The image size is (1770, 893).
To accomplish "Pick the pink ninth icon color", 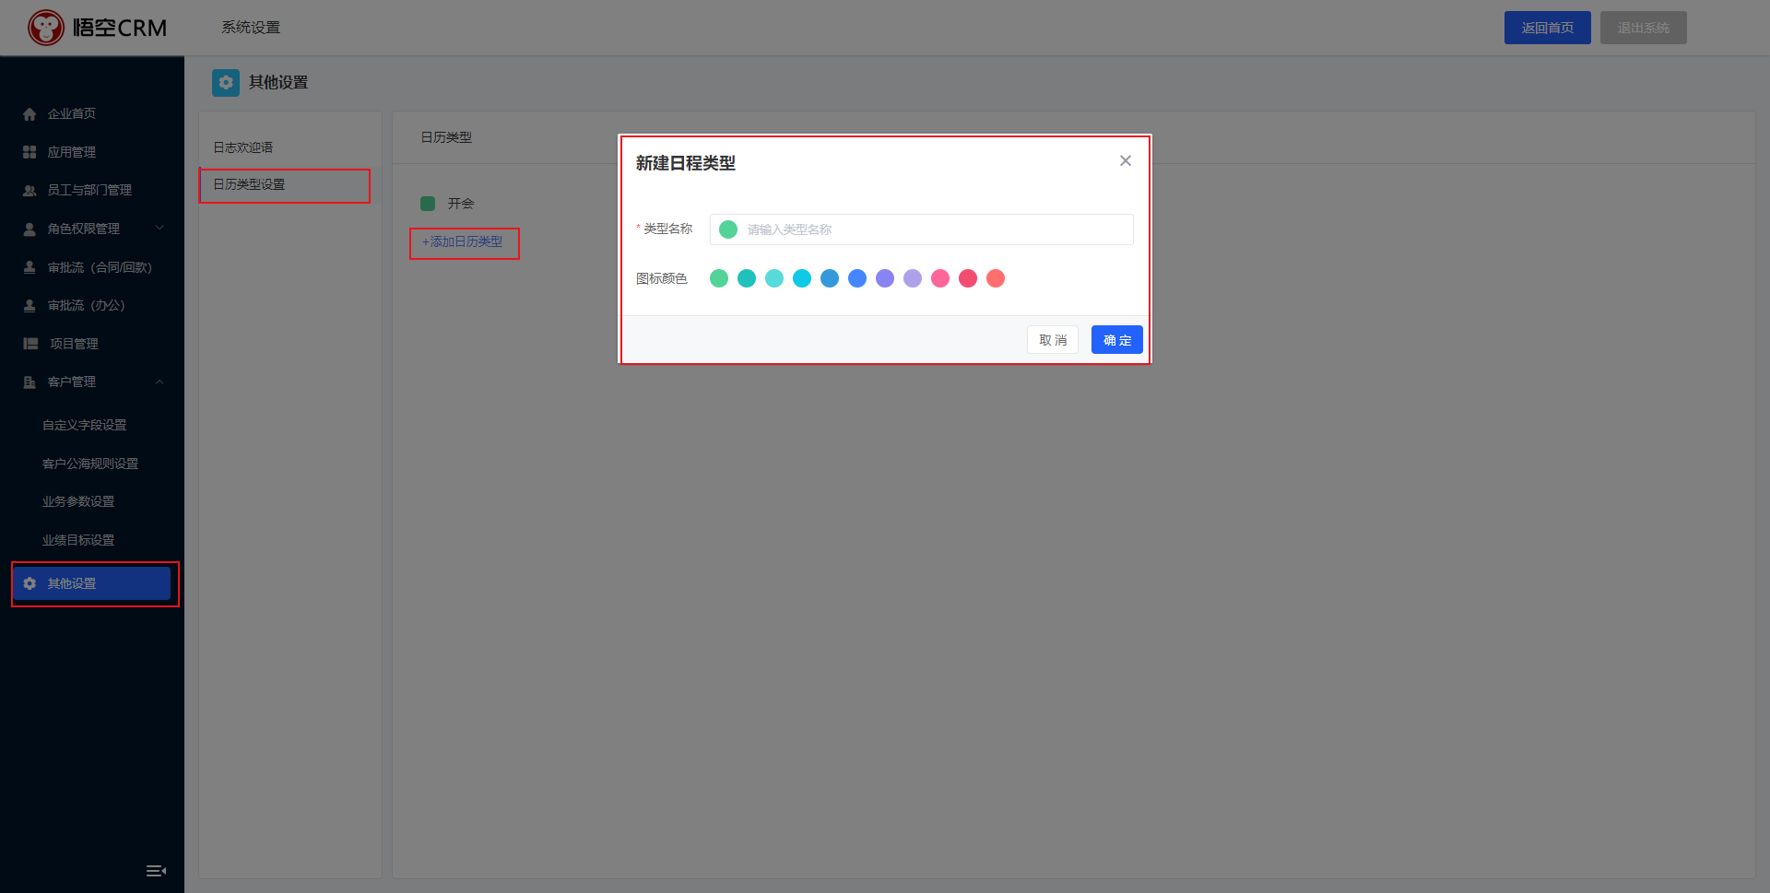I will click(940, 278).
